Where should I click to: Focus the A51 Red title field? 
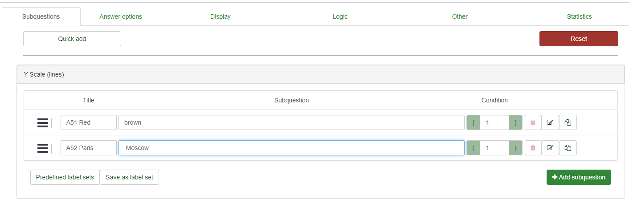pos(88,122)
